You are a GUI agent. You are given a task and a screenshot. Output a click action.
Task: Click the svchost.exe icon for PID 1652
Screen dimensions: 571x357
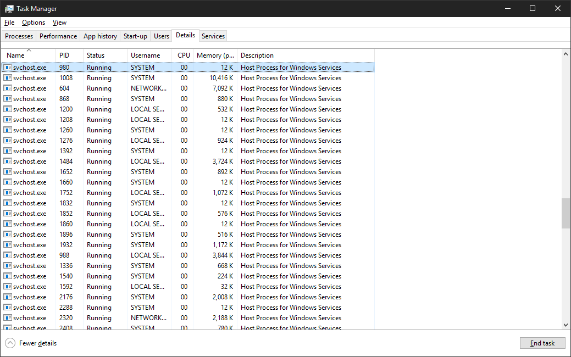pos(8,172)
